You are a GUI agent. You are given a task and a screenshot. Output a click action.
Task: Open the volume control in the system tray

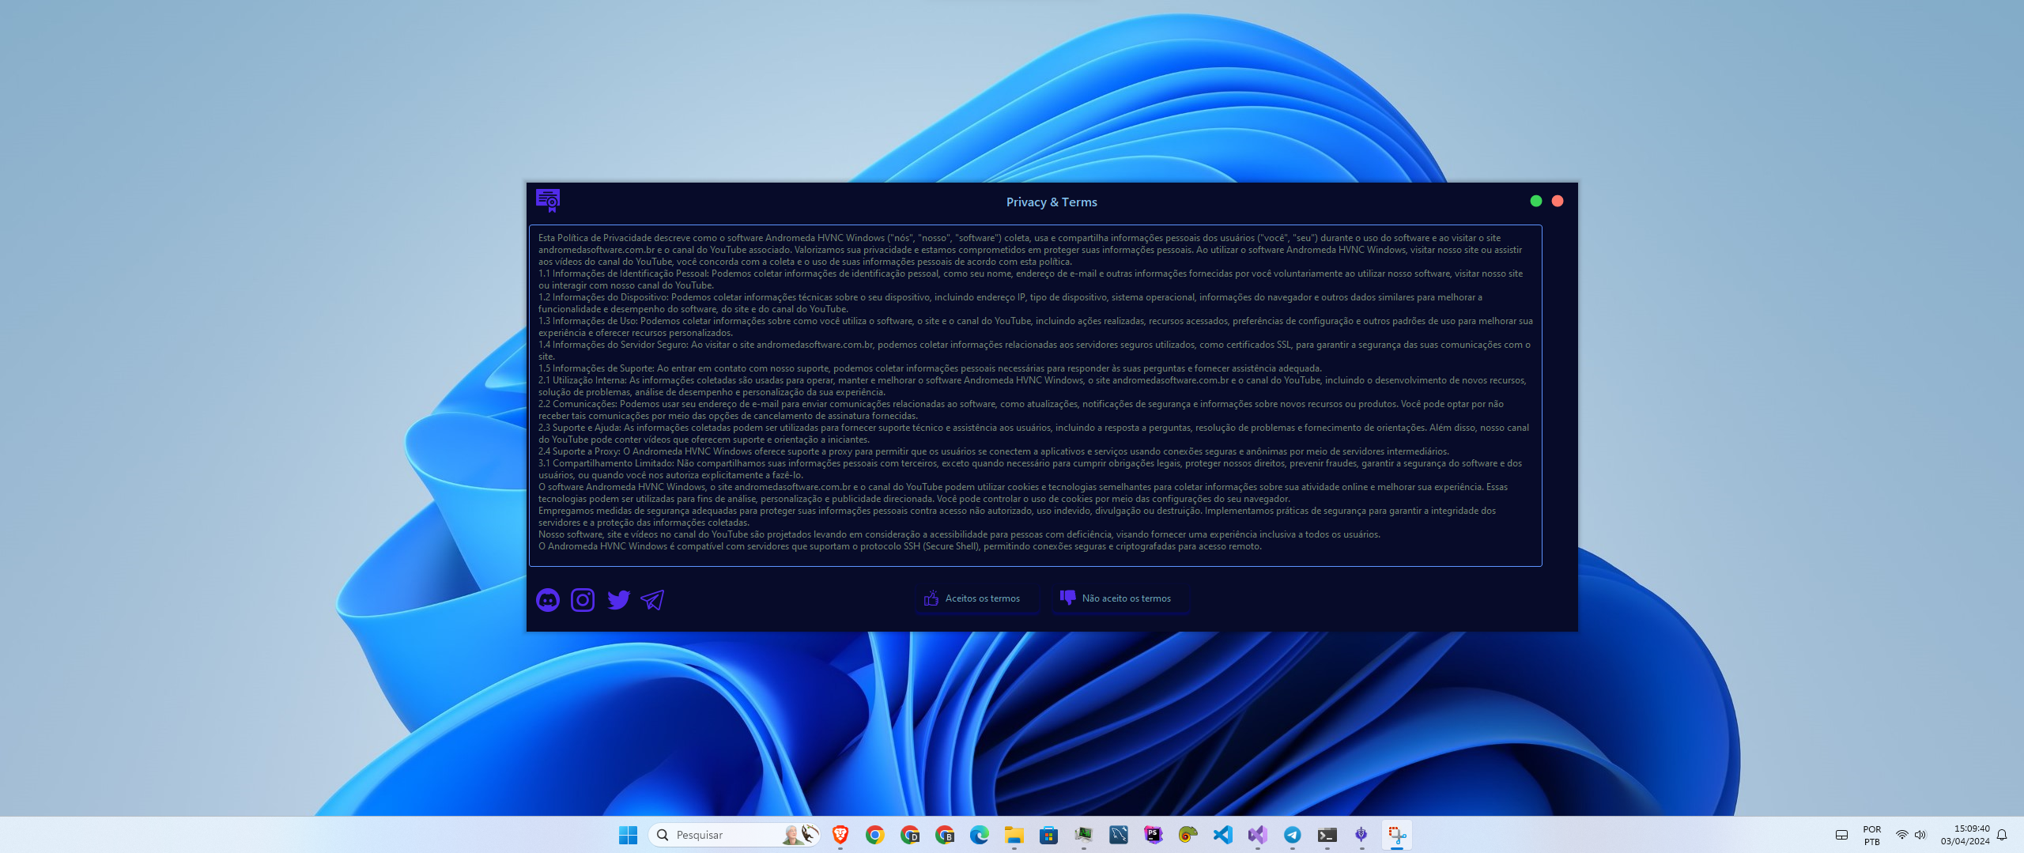[x=1920, y=835]
